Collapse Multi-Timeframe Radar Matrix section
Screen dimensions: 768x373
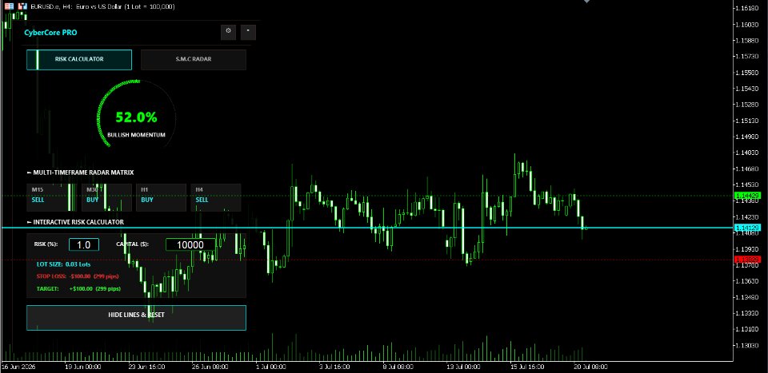pos(29,173)
